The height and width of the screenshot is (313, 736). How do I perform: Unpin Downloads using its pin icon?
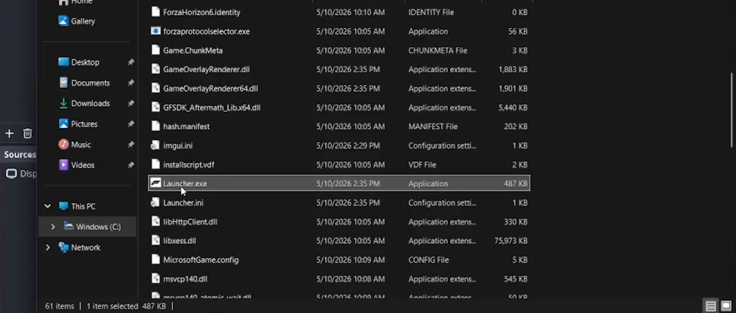click(131, 103)
